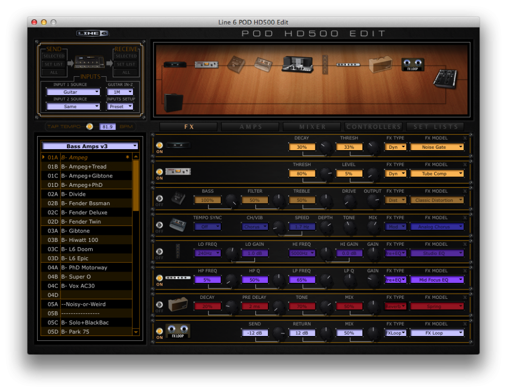The image size is (507, 392).
Task: Enable the Analog Chorus effect
Action: click(159, 225)
